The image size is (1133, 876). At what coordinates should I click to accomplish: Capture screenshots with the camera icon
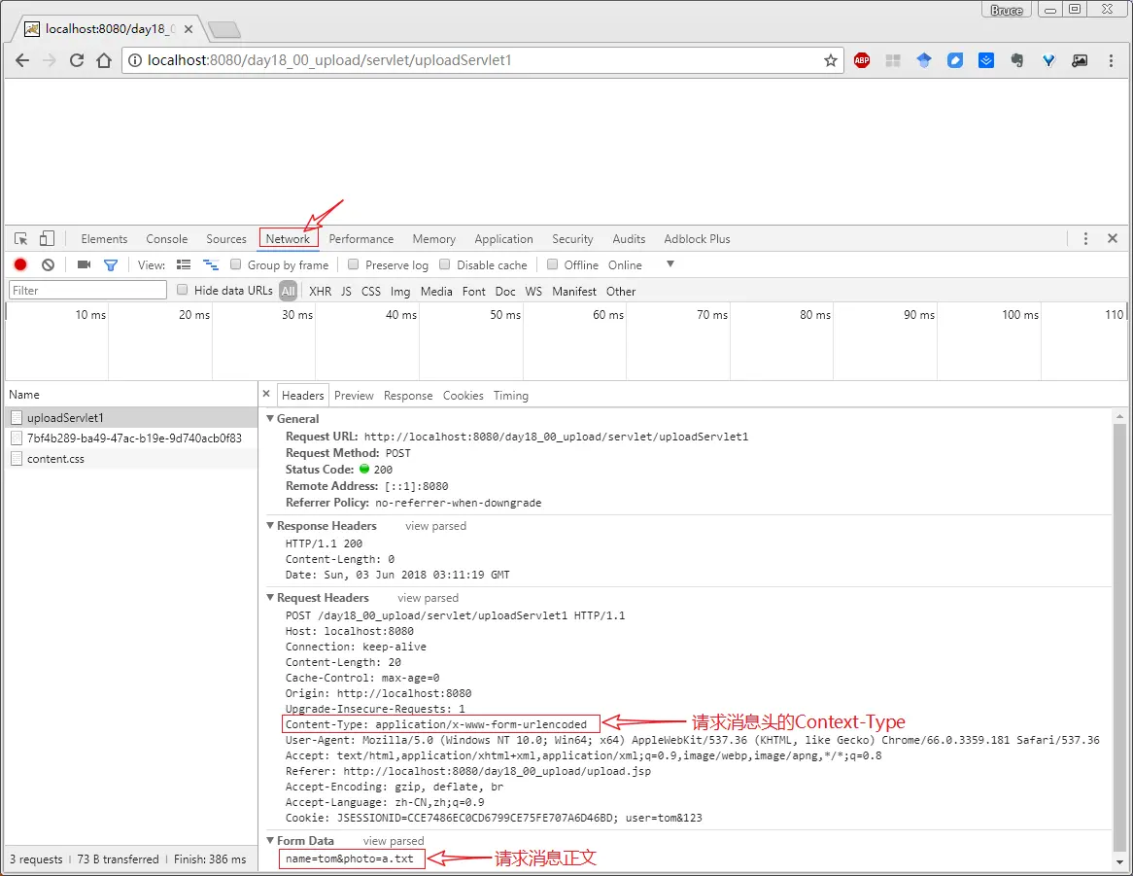[x=84, y=264]
